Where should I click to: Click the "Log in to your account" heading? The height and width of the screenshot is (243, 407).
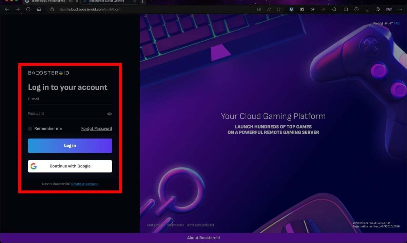(x=68, y=87)
